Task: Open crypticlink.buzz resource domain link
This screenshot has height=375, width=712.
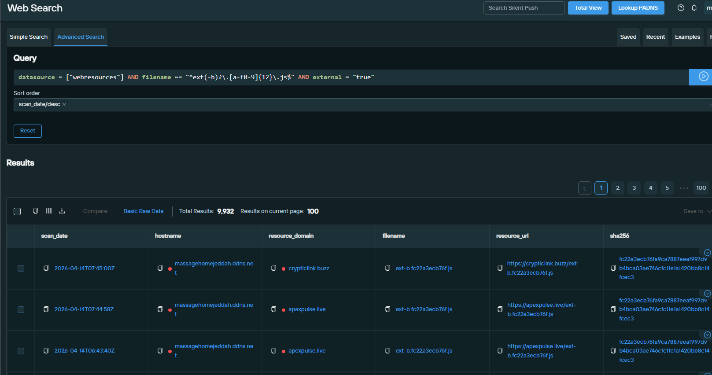Action: point(309,268)
